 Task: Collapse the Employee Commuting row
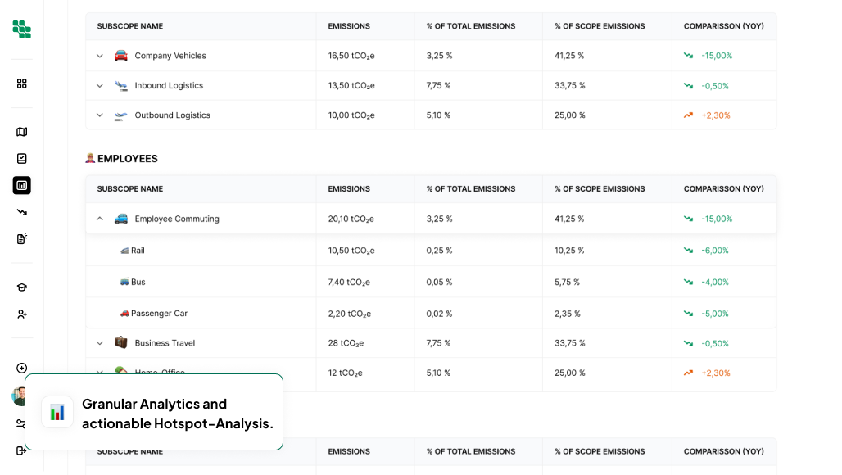coord(100,219)
